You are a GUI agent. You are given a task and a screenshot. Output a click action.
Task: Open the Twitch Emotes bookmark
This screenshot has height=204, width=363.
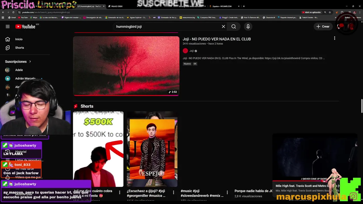click(x=308, y=18)
